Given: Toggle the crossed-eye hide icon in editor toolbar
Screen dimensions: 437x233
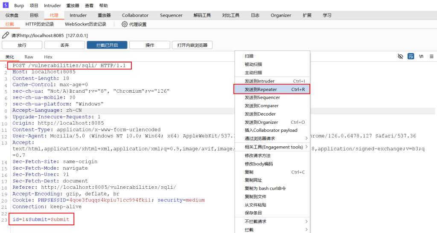Looking at the screenshot, I should tap(400, 57).
